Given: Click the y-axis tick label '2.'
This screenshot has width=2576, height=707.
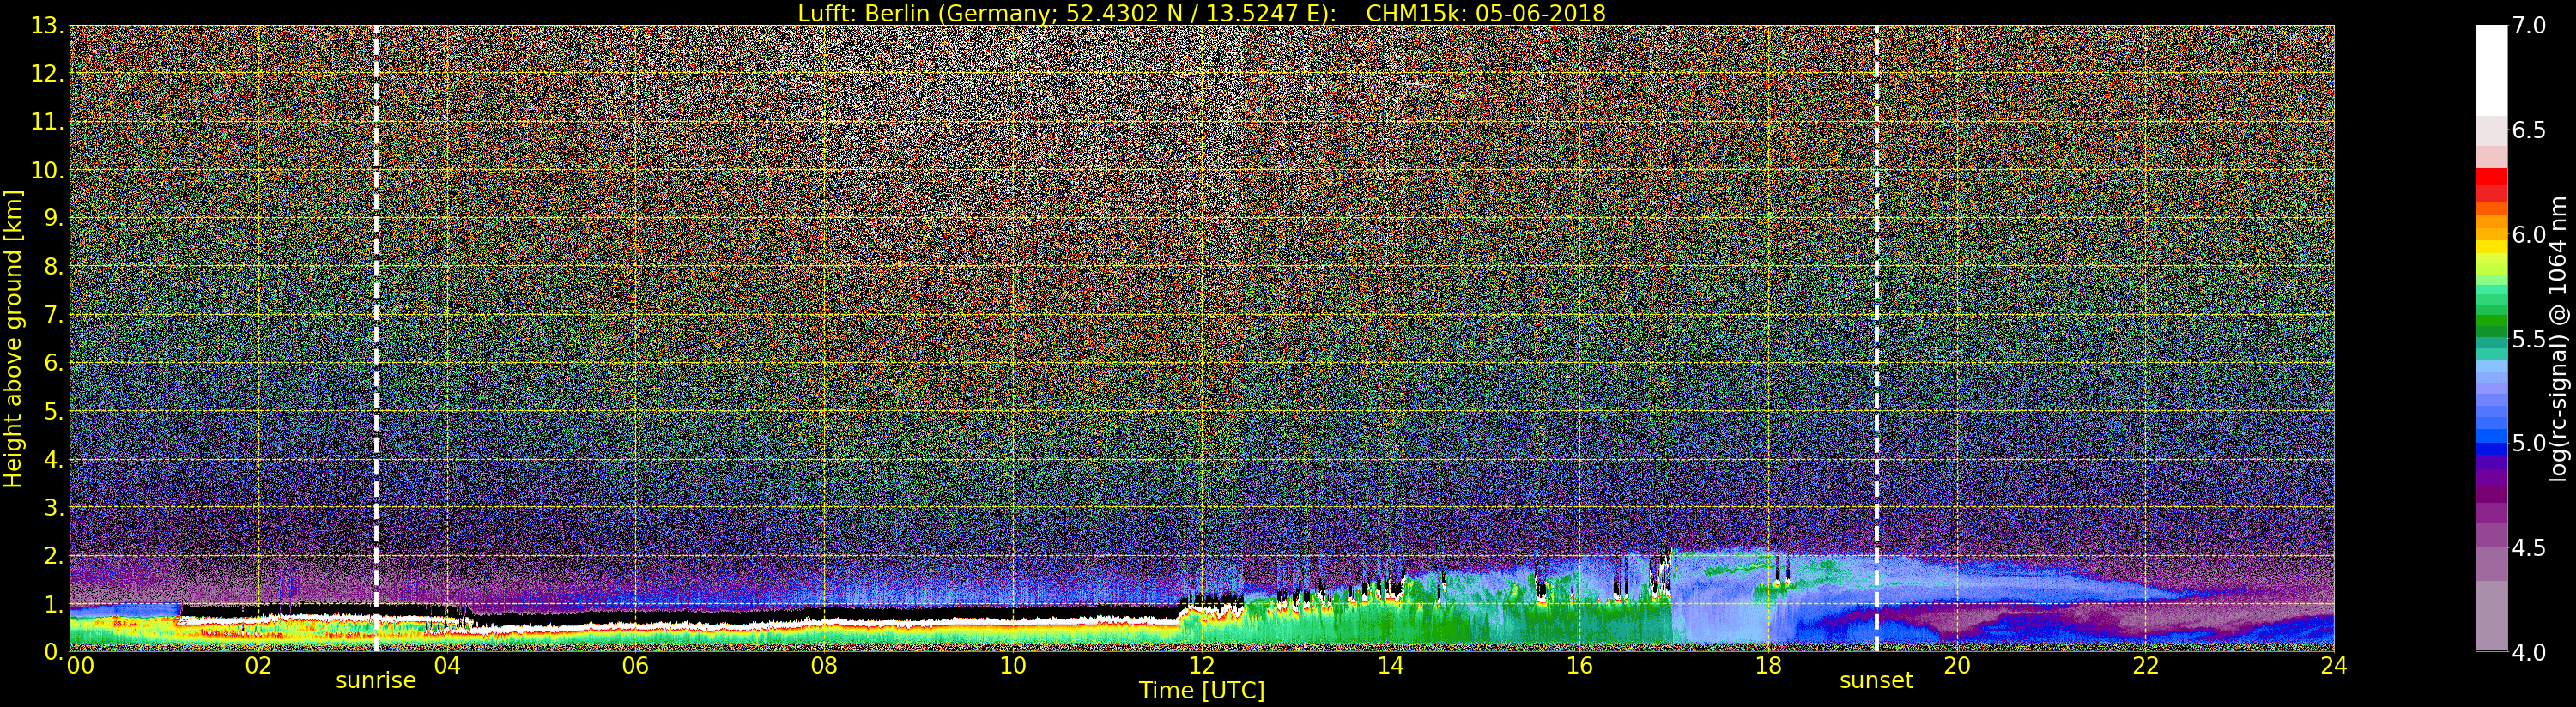Looking at the screenshot, I should click(54, 556).
